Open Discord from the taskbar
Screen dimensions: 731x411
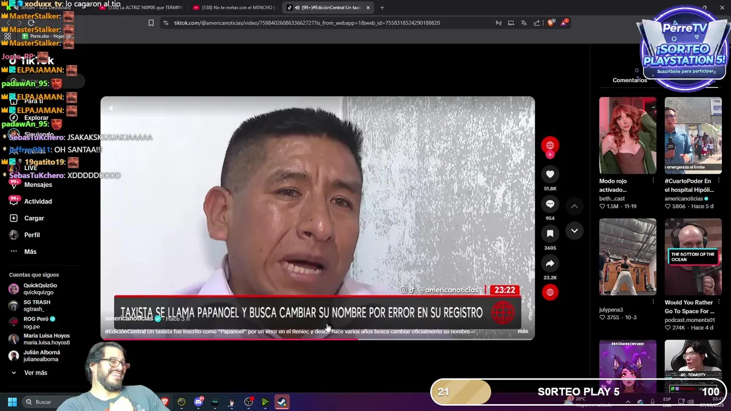pyautogui.click(x=198, y=402)
